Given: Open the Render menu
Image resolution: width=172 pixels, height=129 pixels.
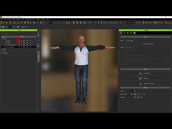Looking at the screenshot, I should pyautogui.click(x=18, y=19).
